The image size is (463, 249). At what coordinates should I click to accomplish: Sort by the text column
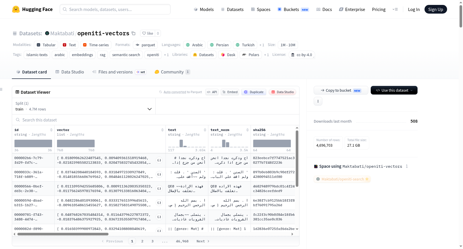(x=205, y=130)
